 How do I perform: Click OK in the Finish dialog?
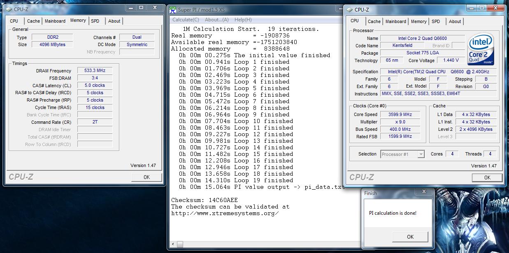point(410,237)
